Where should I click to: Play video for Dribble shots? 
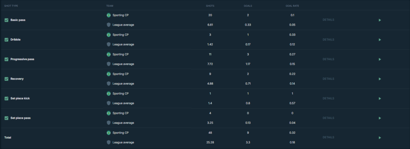380,40
